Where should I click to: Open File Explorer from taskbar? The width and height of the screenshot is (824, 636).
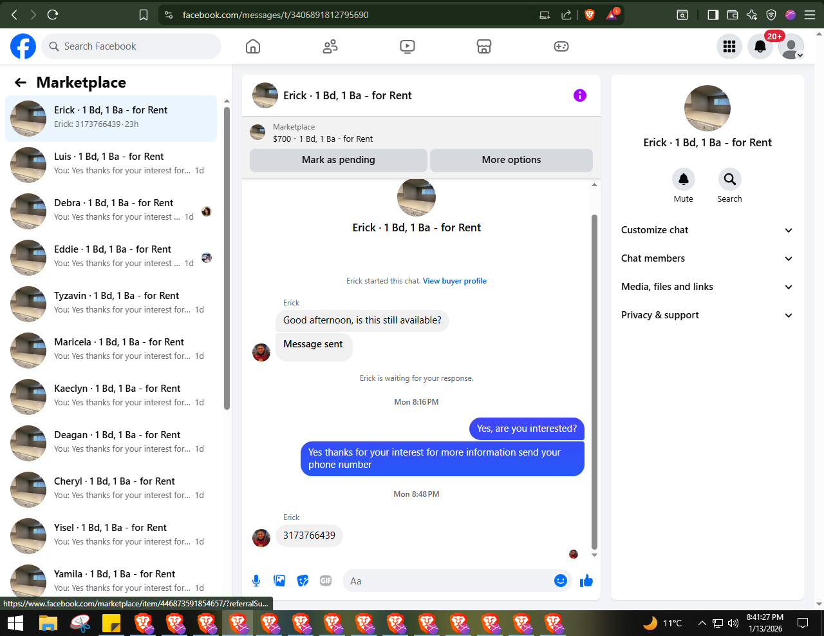point(48,623)
